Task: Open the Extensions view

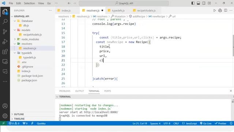Action: tap(5, 52)
